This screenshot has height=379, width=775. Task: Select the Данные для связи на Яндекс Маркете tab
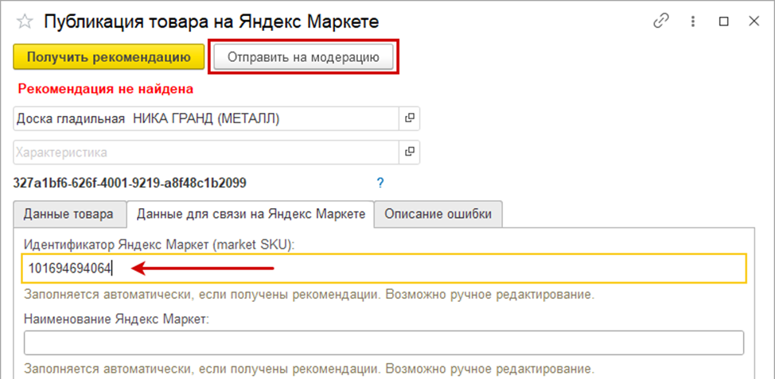coord(250,214)
